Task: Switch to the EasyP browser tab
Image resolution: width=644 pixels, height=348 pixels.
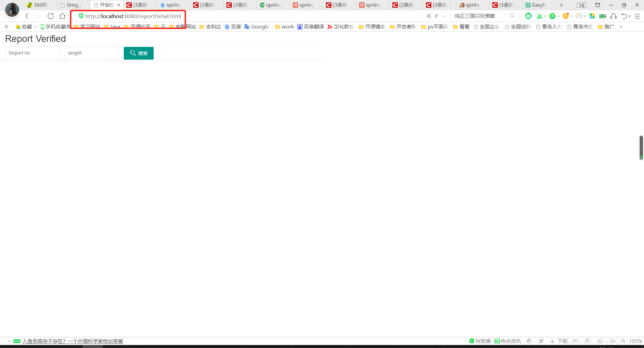Action: point(537,5)
